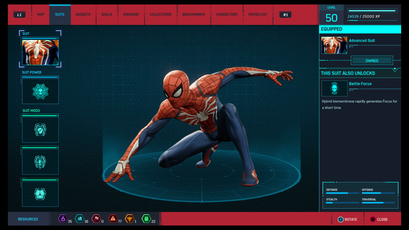Click the red Crime token warning icon
409x230 pixels.
tap(113, 219)
